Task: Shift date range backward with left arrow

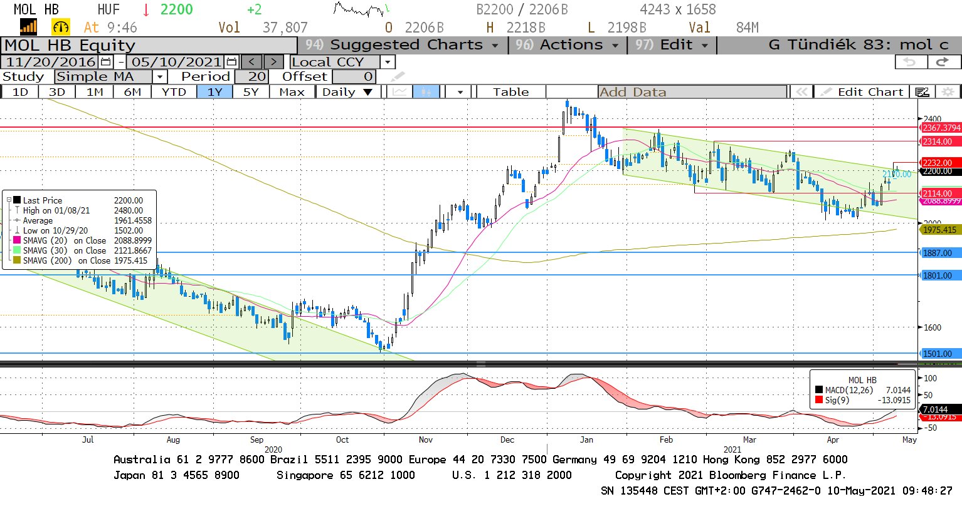Action: pos(251,62)
